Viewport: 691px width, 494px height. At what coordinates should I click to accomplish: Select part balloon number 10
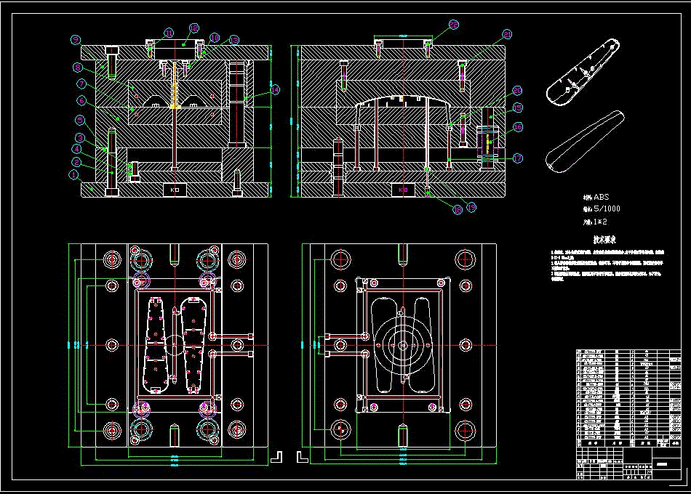(x=214, y=38)
